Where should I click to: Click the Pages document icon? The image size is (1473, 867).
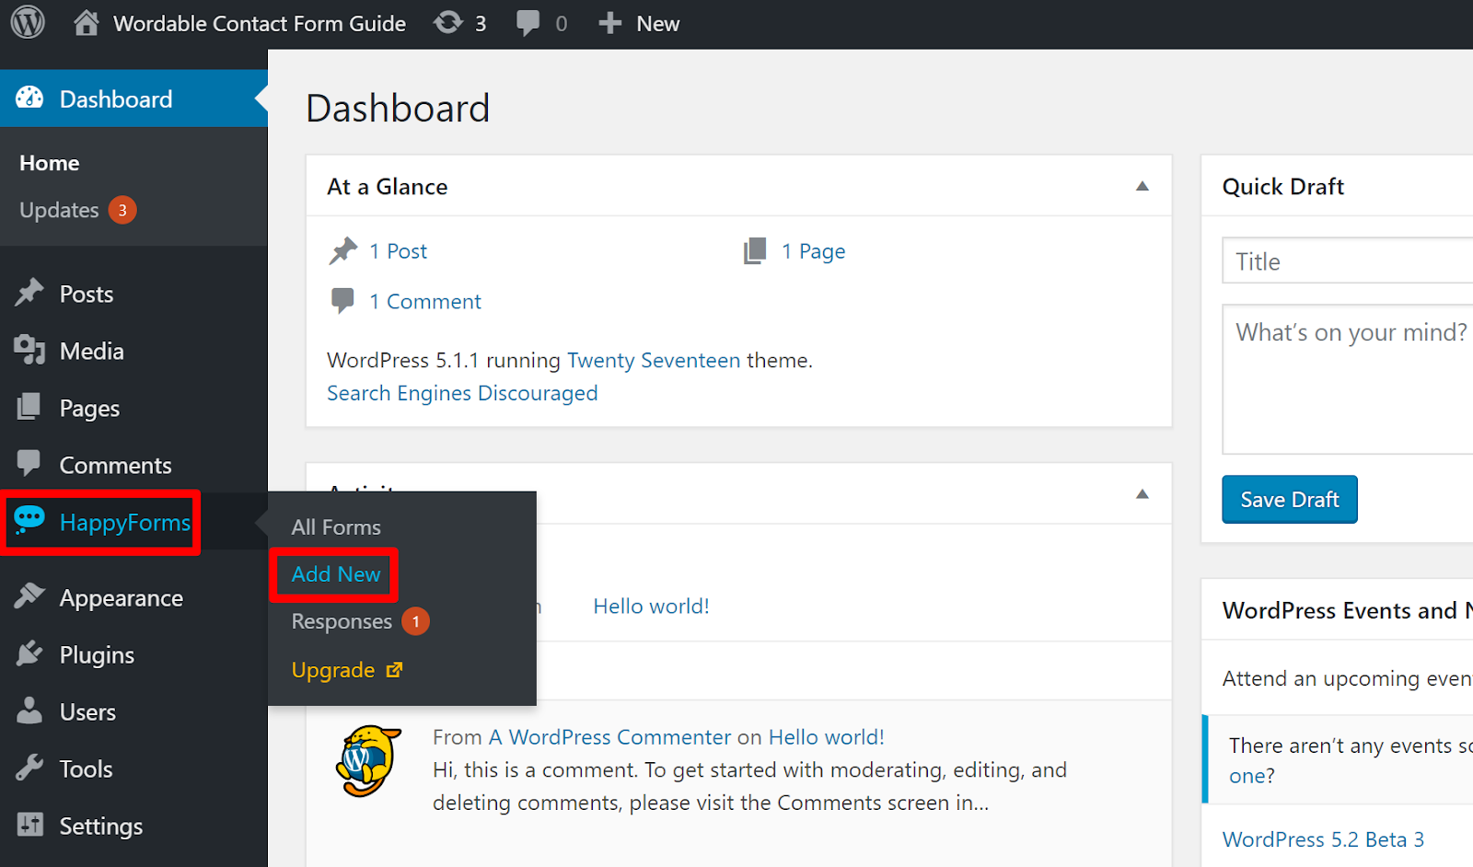pyautogui.click(x=29, y=407)
